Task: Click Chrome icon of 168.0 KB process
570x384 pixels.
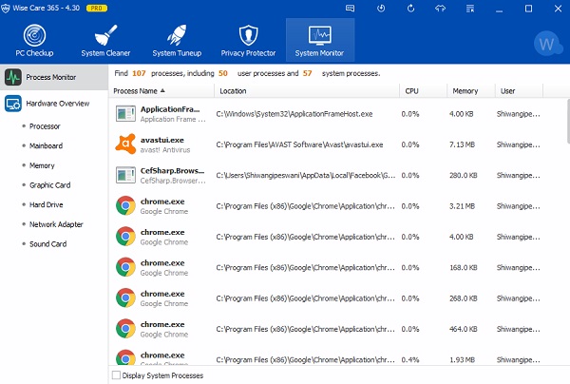Action: tap(125, 267)
